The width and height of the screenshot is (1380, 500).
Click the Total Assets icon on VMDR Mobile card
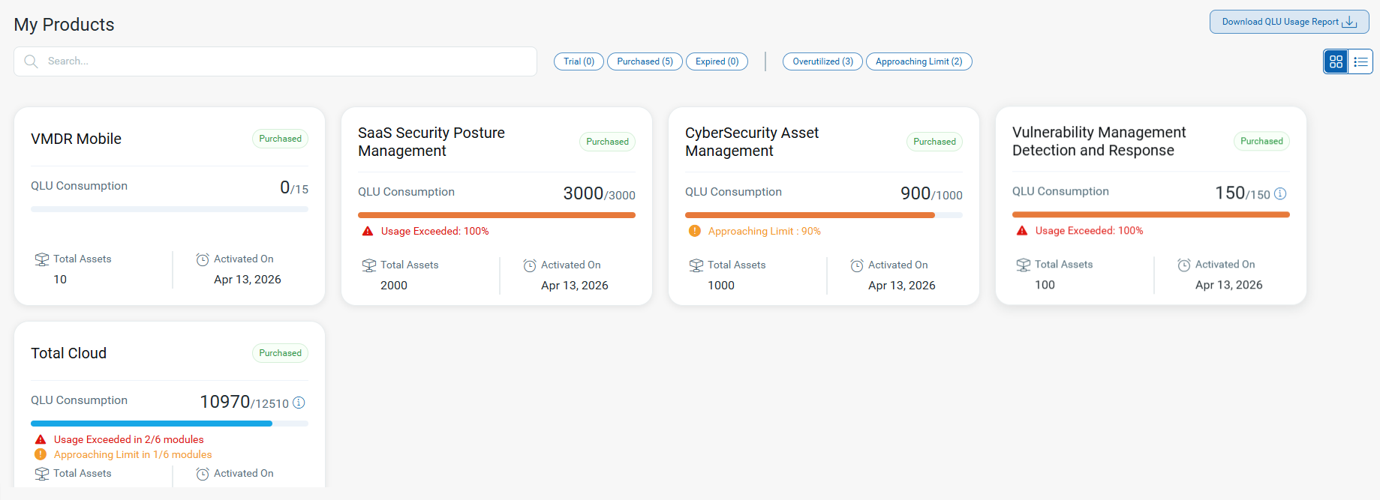[x=42, y=259]
